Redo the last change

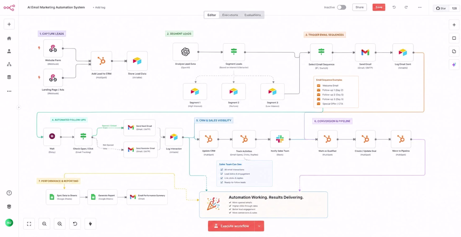click(406, 8)
